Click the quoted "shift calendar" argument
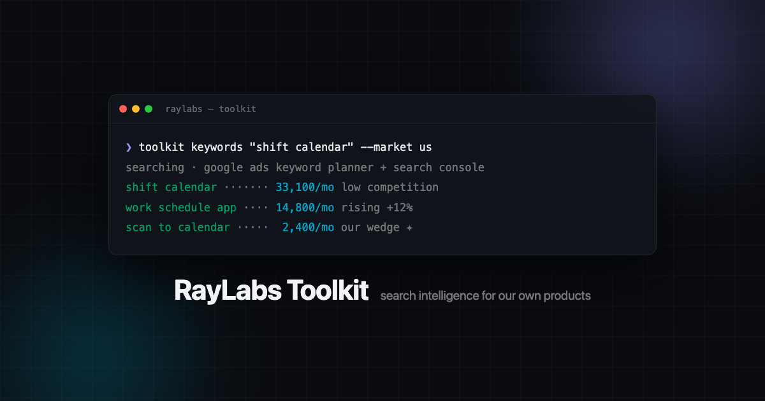 (x=302, y=148)
